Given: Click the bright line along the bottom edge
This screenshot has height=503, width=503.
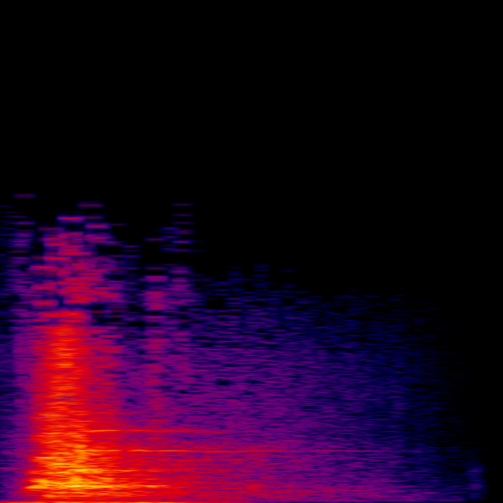Looking at the screenshot, I should 147,502.
